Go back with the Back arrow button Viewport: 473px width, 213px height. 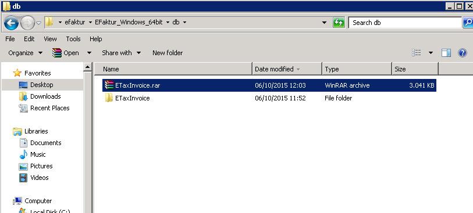[12, 23]
